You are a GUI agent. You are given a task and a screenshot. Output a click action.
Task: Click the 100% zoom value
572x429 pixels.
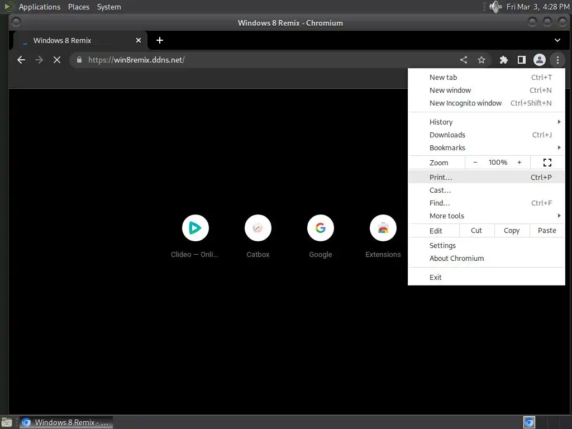(x=498, y=163)
